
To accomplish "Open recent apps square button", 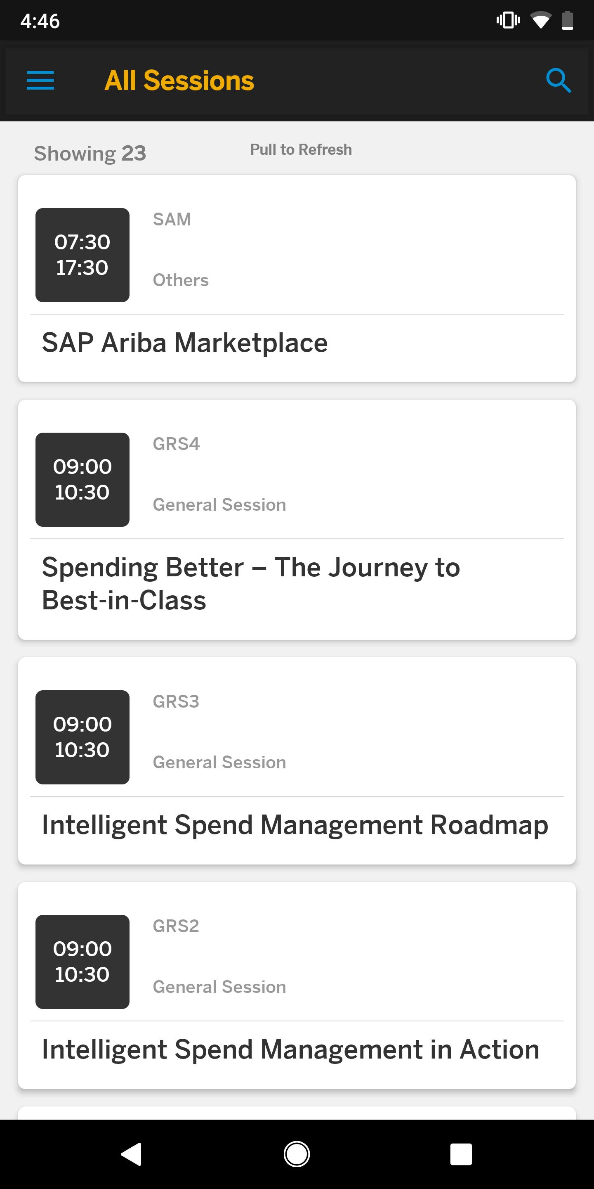I will [x=461, y=1154].
